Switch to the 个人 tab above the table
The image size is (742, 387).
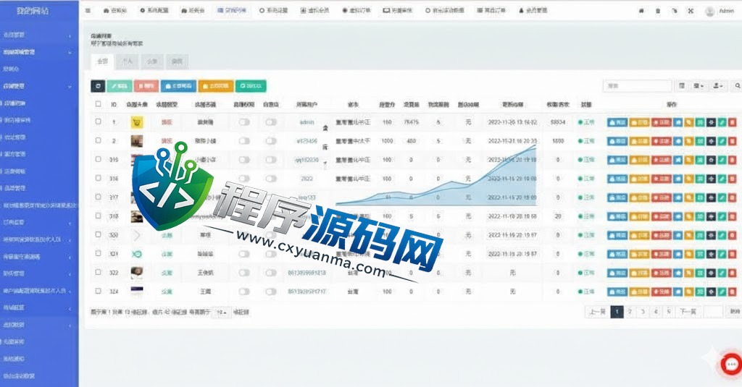coord(127,61)
